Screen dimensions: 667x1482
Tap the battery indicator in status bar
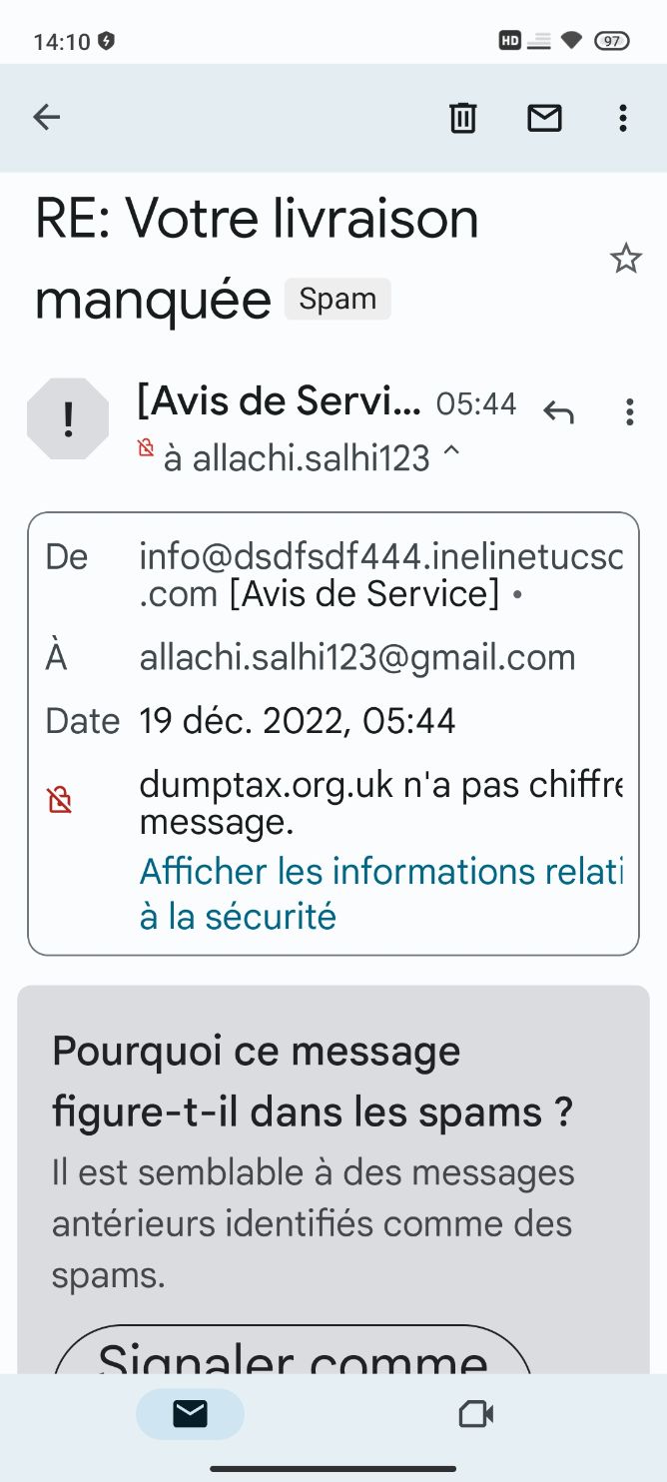(x=611, y=41)
